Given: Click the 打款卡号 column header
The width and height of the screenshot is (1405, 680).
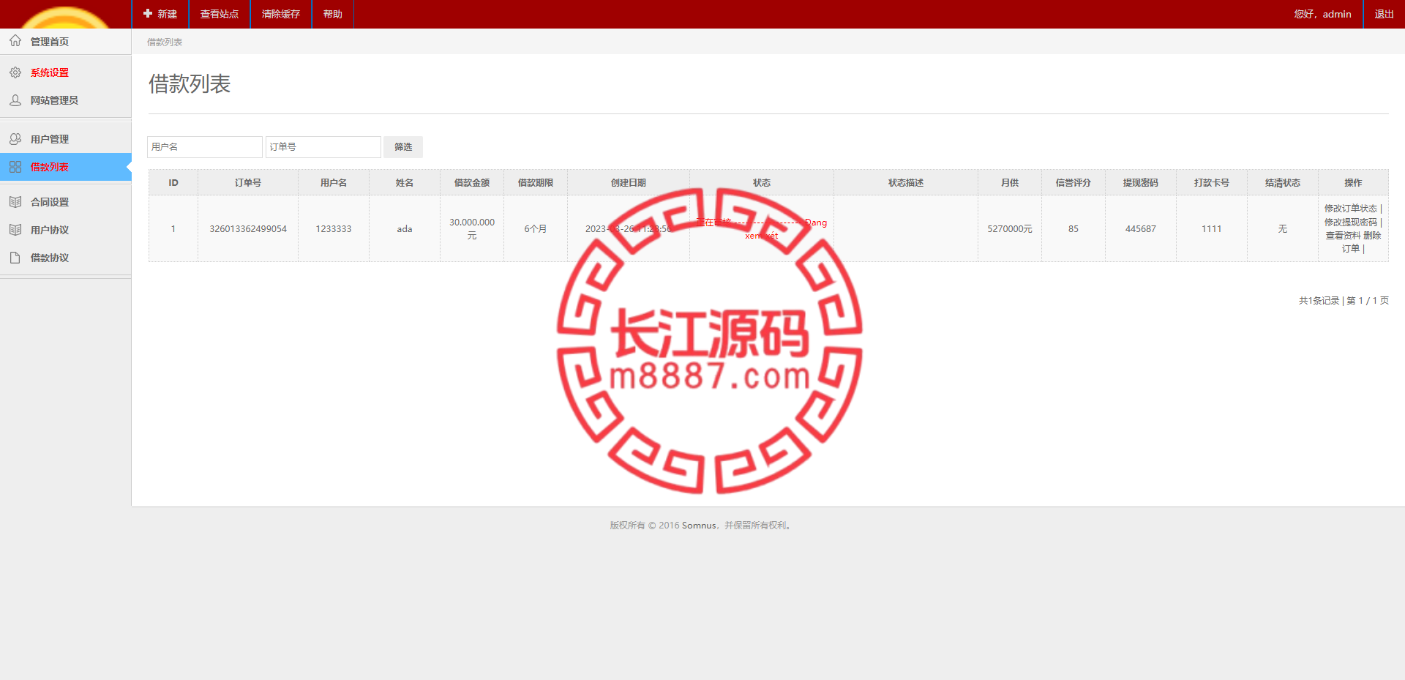Looking at the screenshot, I should click(x=1212, y=182).
